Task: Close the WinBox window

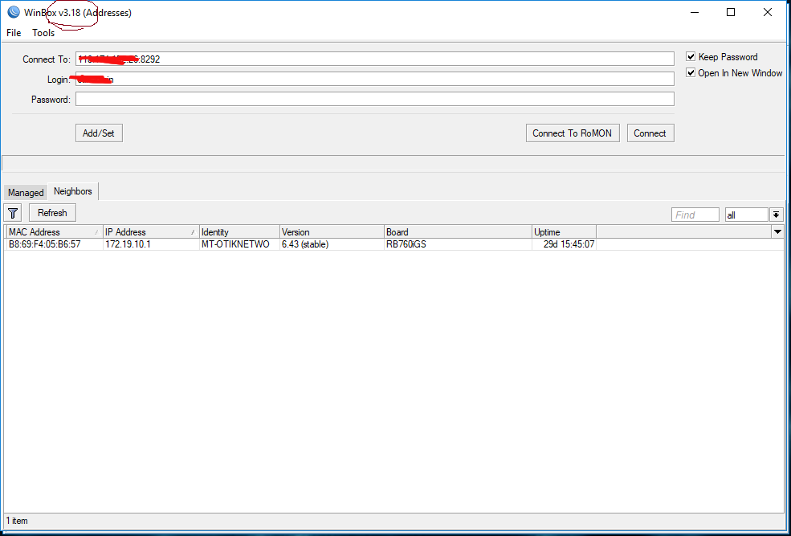Action: (x=767, y=13)
